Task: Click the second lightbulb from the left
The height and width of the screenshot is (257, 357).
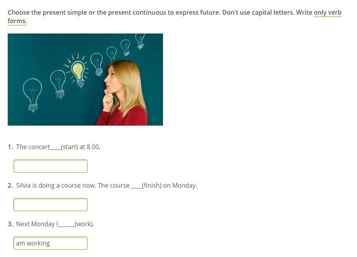Action: coord(58,82)
